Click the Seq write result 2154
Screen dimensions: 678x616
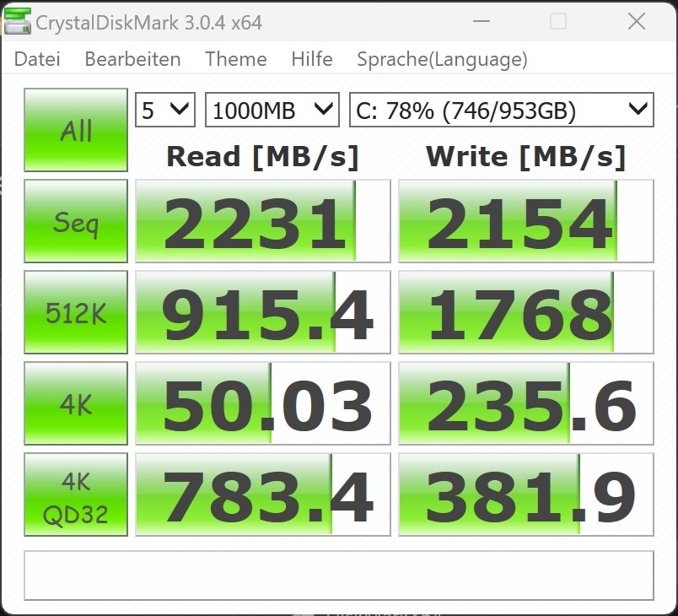(526, 221)
